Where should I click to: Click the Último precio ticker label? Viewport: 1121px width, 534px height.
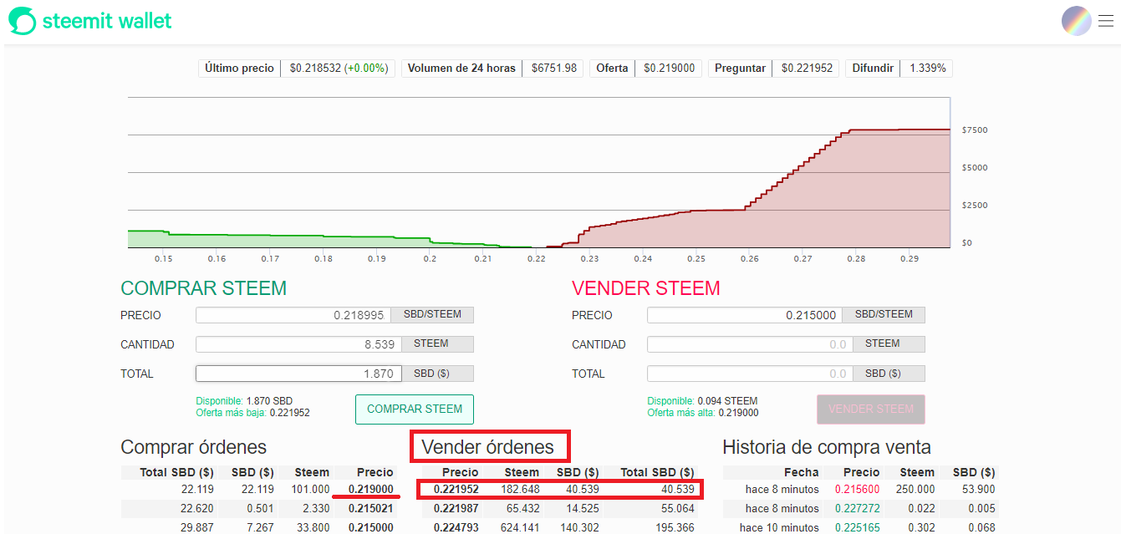[x=239, y=69]
